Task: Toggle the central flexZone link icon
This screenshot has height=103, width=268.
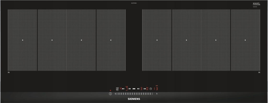Action: pos(134,89)
